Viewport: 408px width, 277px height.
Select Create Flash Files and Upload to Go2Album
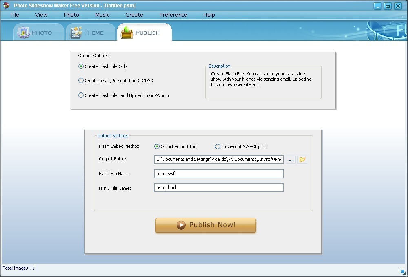point(124,95)
